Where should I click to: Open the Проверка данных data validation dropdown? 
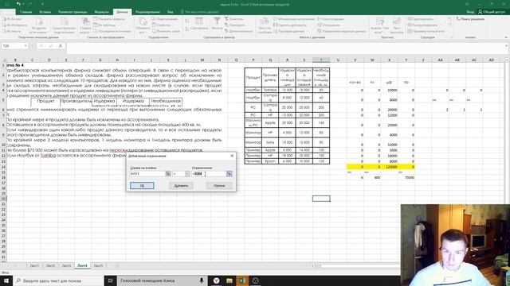292,31
